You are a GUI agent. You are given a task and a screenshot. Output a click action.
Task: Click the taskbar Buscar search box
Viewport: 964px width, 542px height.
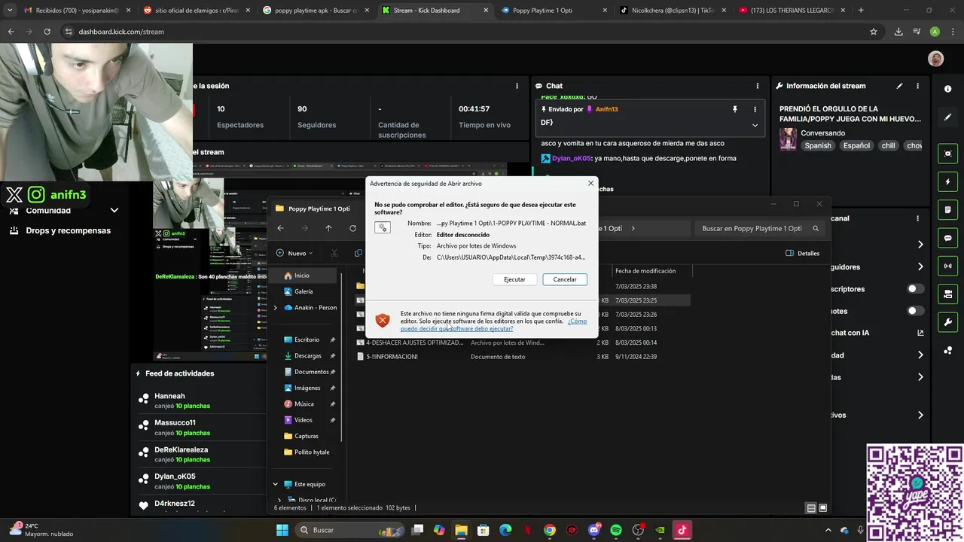pos(349,530)
